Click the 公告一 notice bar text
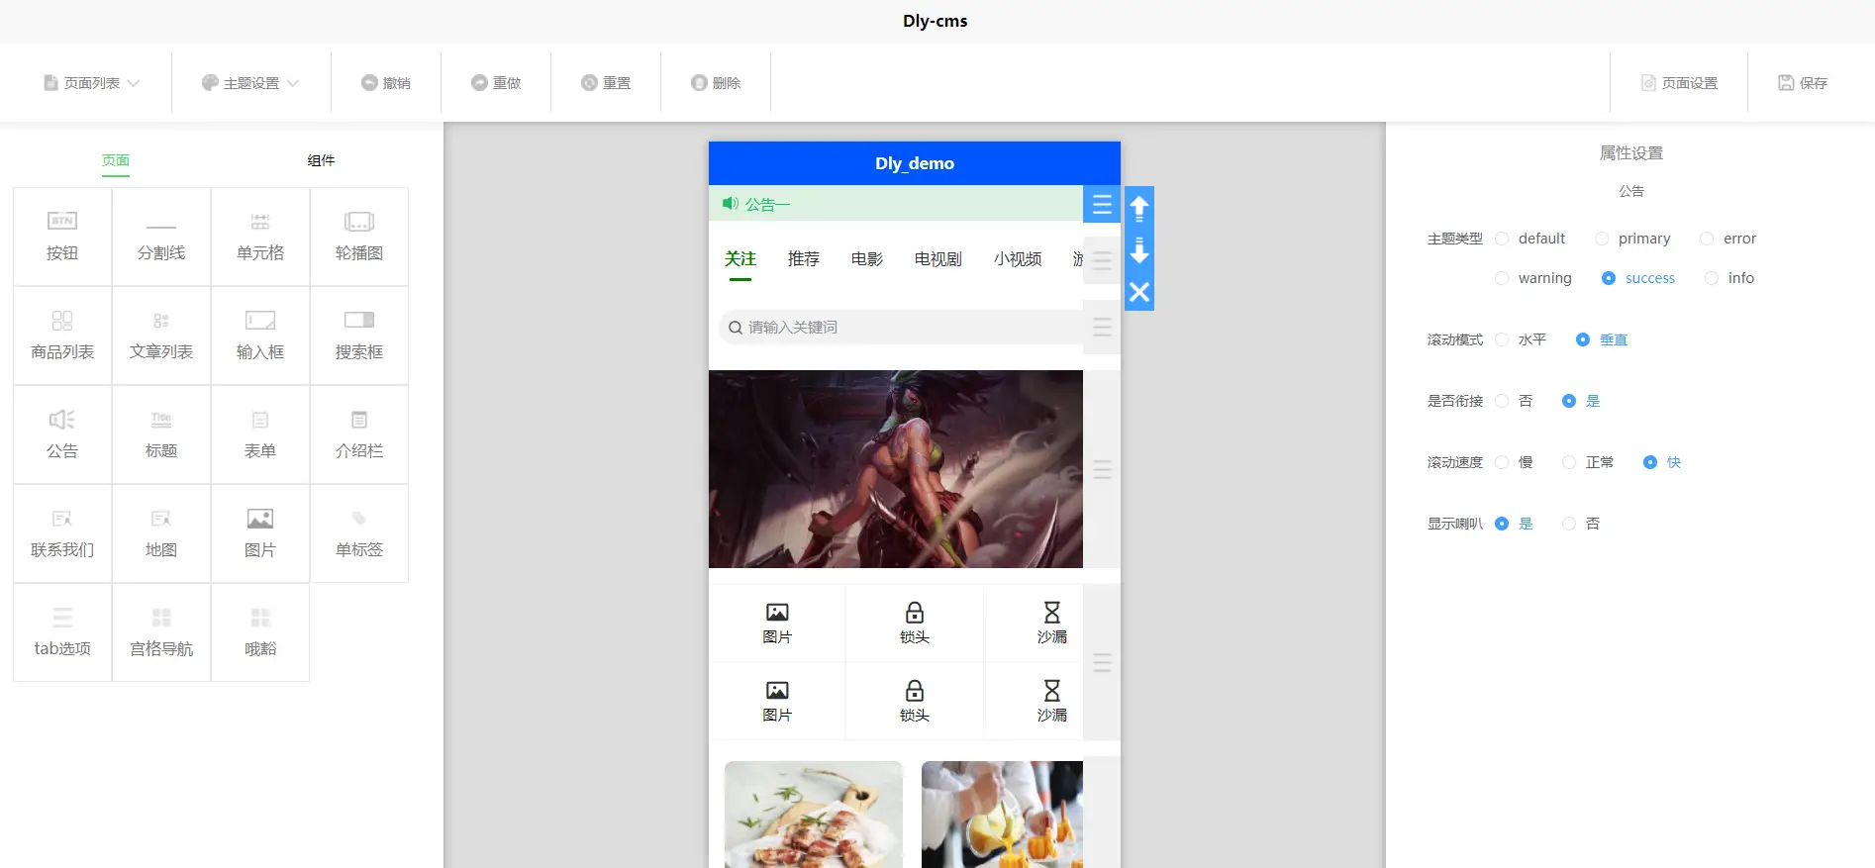Image resolution: width=1875 pixels, height=868 pixels. tap(767, 205)
